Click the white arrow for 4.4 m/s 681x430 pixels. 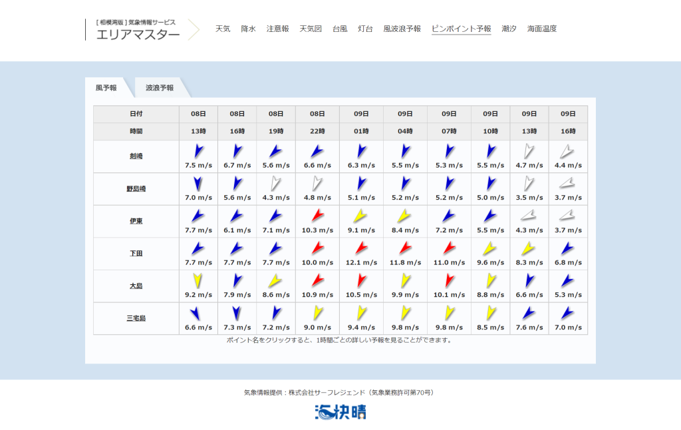pos(567,151)
